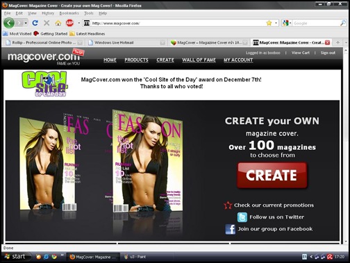The height and width of the screenshot is (263, 350).
Task: Reload the page with the refresh icon
Action: (35, 23)
